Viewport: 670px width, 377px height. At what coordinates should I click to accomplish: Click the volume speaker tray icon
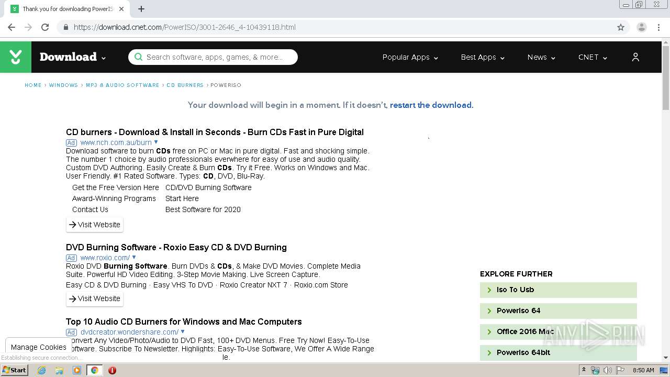coord(608,370)
